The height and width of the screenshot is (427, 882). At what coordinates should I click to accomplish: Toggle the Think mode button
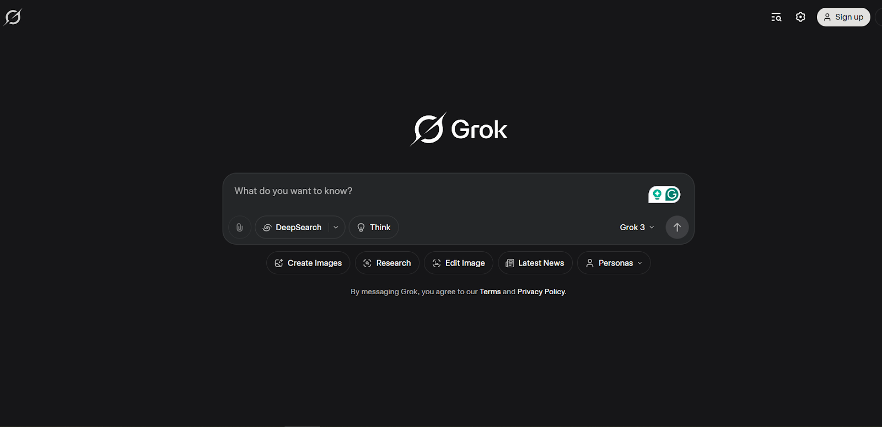[x=374, y=227]
